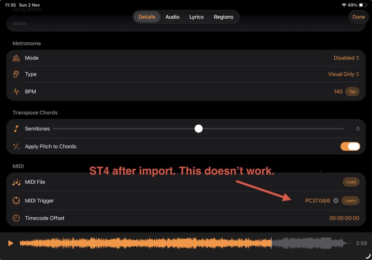Open the Type dropdown showing Visual Only
372x260 pixels.
click(x=344, y=74)
